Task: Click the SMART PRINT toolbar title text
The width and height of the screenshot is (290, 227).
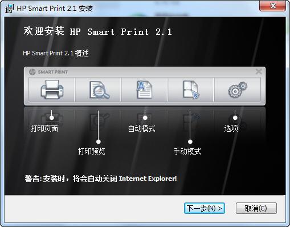Action: click(52, 72)
